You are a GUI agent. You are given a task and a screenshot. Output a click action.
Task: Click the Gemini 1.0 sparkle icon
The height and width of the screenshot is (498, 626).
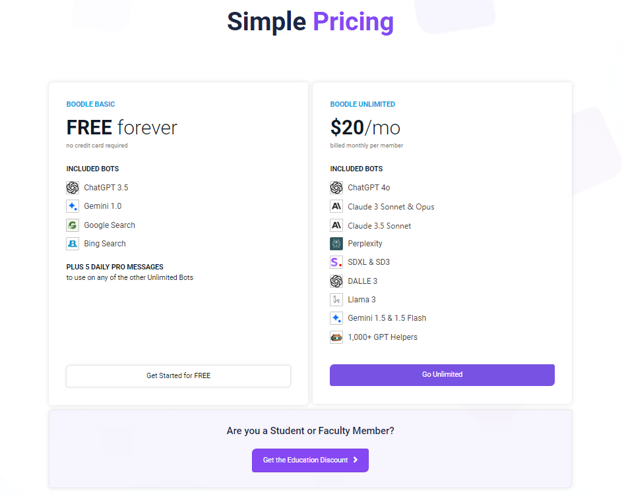pos(73,206)
